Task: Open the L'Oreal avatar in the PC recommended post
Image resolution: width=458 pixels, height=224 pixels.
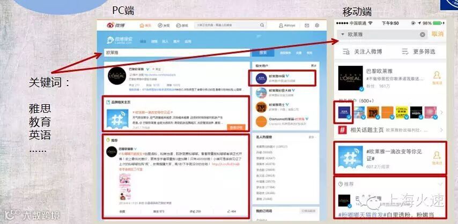Action: tap(112, 152)
